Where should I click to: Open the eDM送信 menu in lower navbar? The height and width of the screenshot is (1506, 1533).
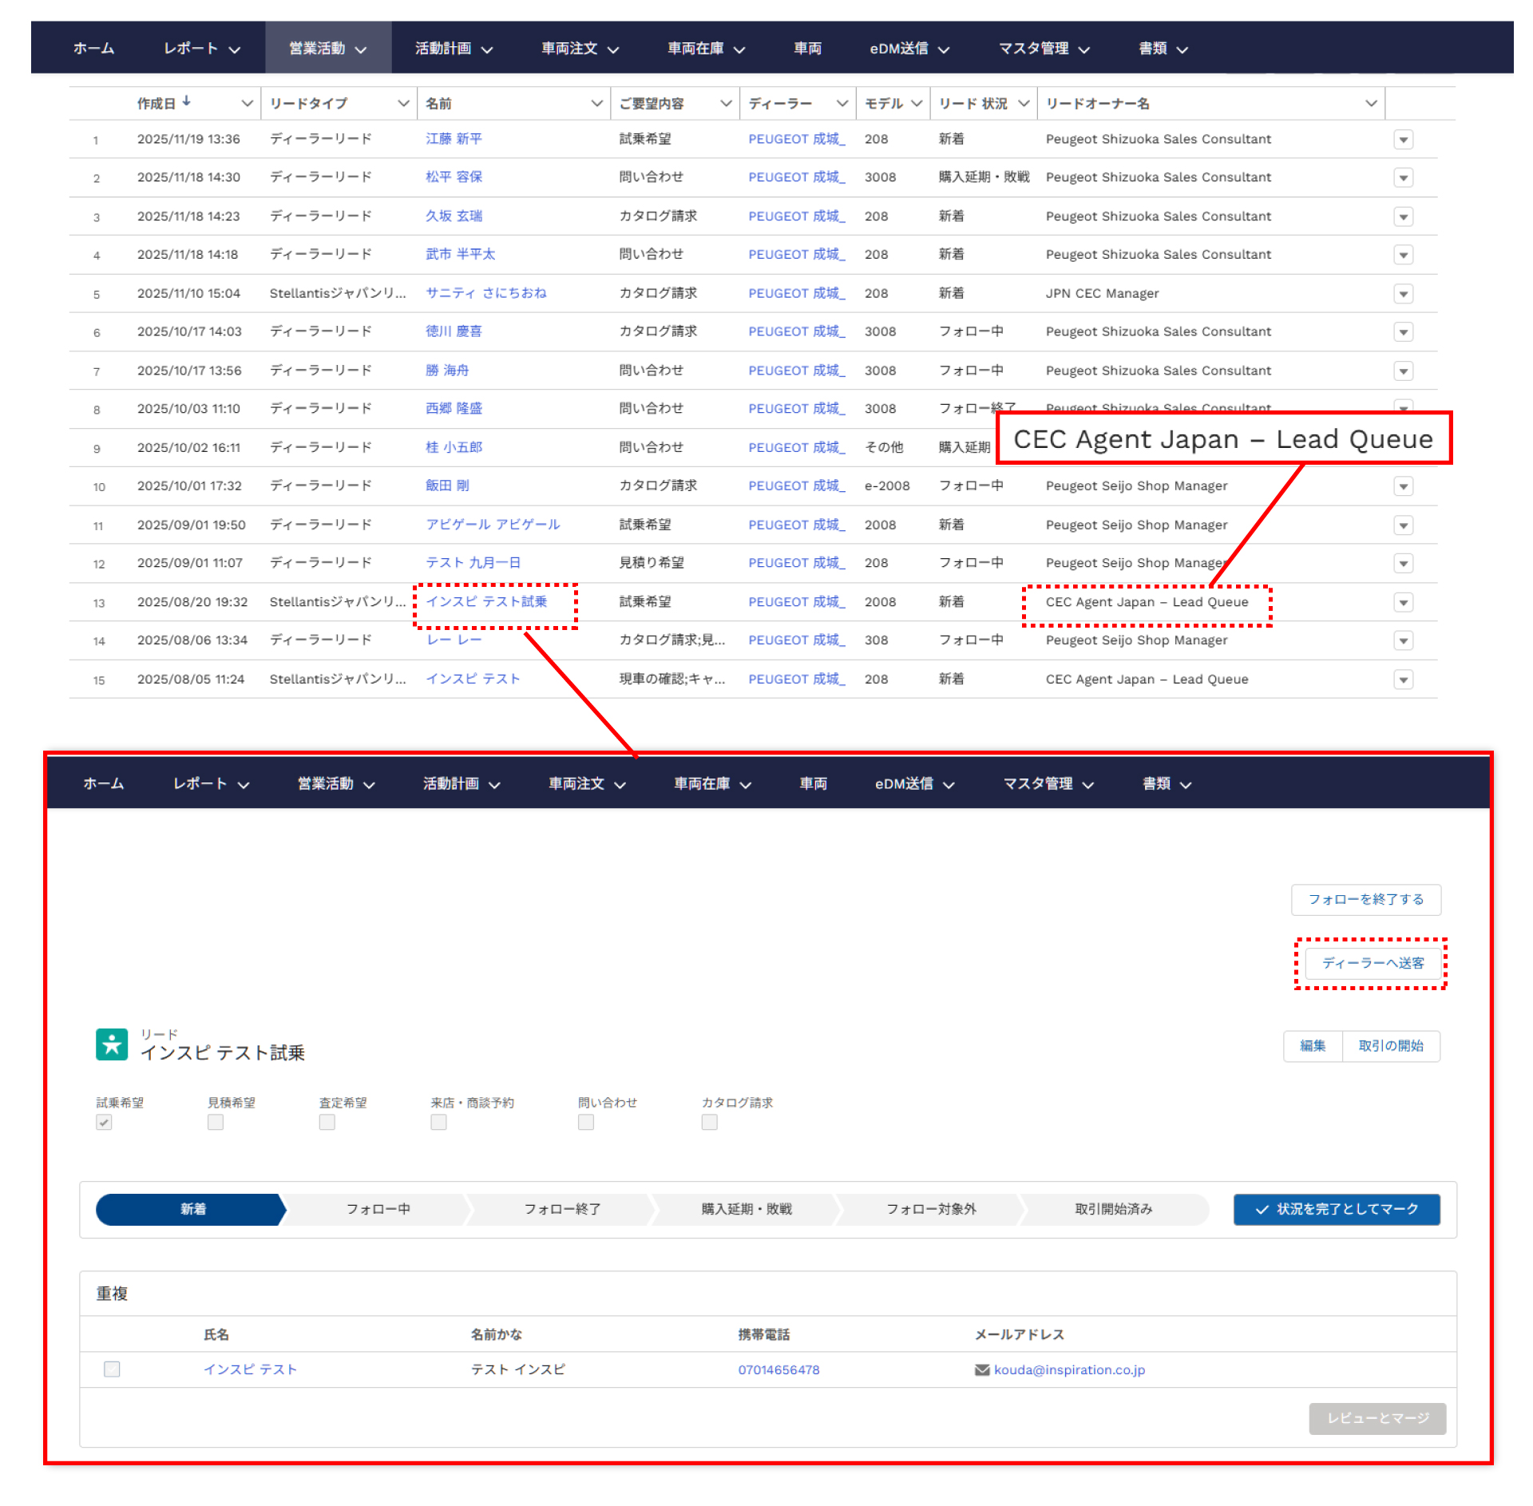914,784
